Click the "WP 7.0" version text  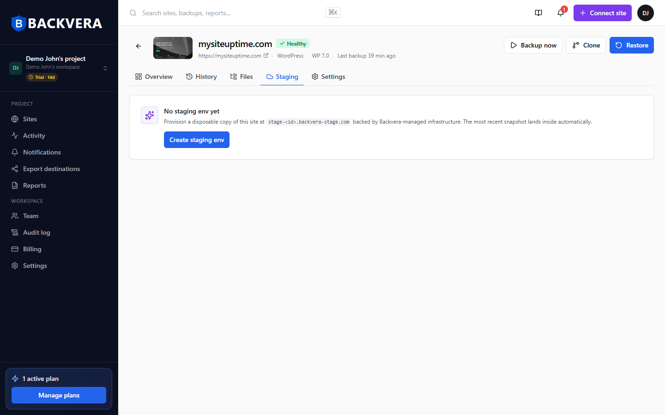320,56
